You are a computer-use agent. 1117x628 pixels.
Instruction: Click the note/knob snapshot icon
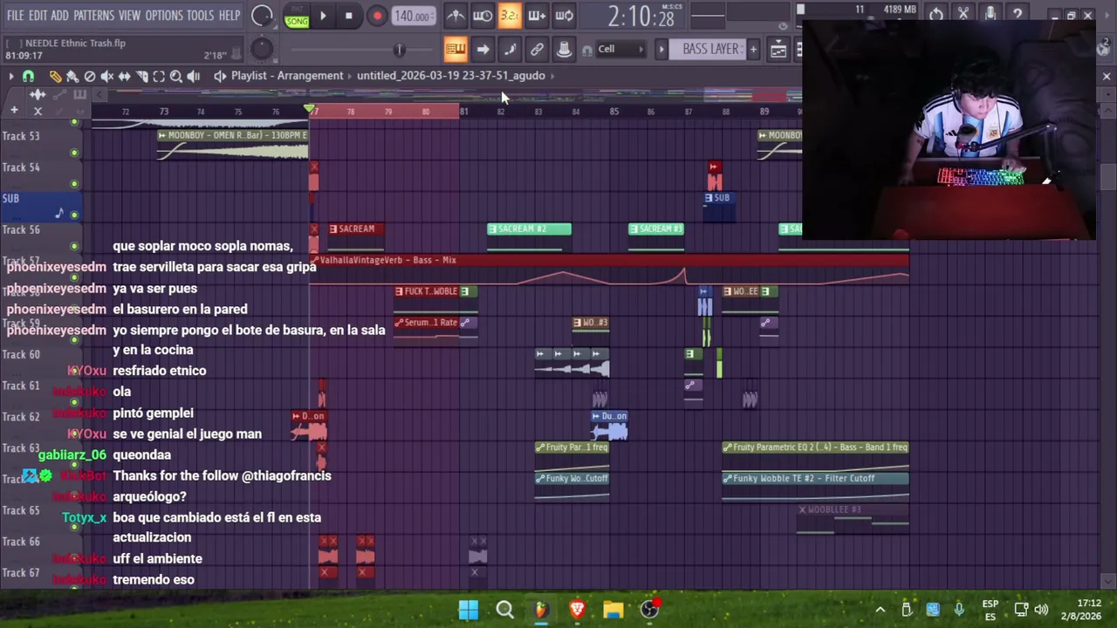click(564, 49)
